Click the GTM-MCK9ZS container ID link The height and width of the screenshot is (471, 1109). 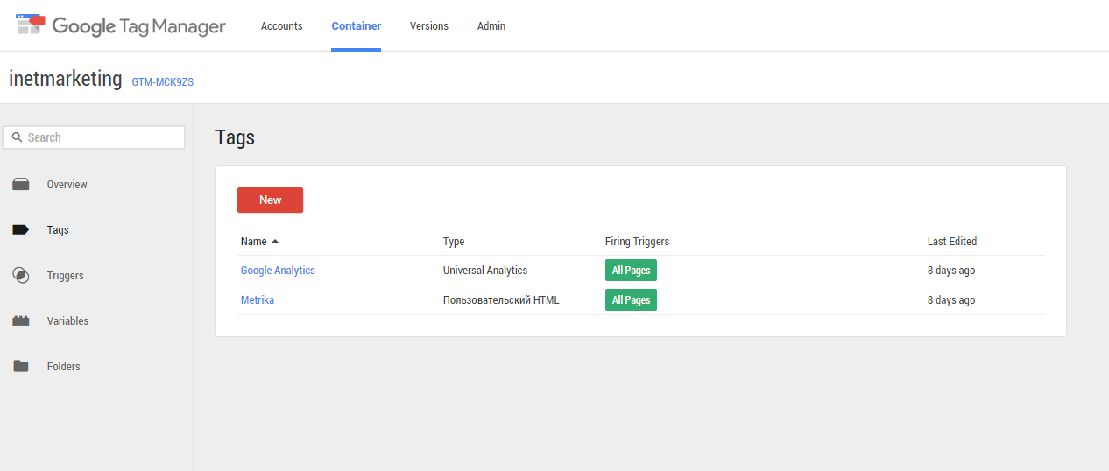click(x=162, y=81)
